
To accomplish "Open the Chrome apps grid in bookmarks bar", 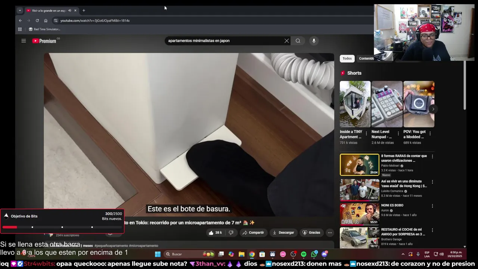I will [x=20, y=29].
